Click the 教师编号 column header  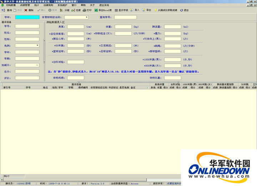click(83, 88)
